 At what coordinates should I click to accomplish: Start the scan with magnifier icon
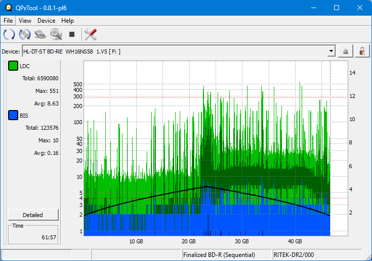(x=56, y=34)
